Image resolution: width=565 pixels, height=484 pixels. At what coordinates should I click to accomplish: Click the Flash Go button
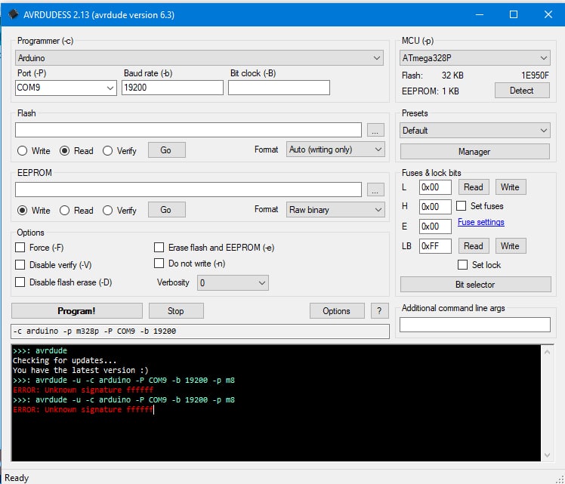pyautogui.click(x=166, y=150)
